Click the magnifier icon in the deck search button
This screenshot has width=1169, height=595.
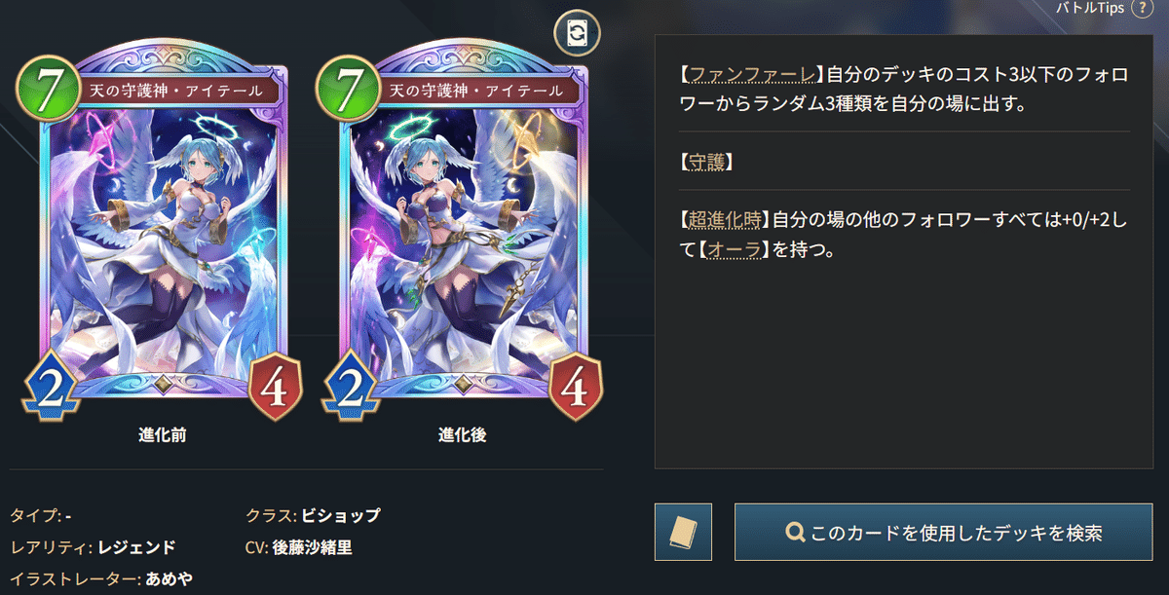(795, 533)
